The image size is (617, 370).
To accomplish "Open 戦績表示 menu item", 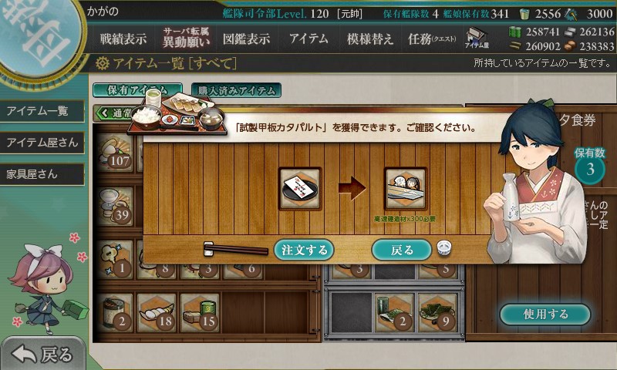I will (123, 39).
